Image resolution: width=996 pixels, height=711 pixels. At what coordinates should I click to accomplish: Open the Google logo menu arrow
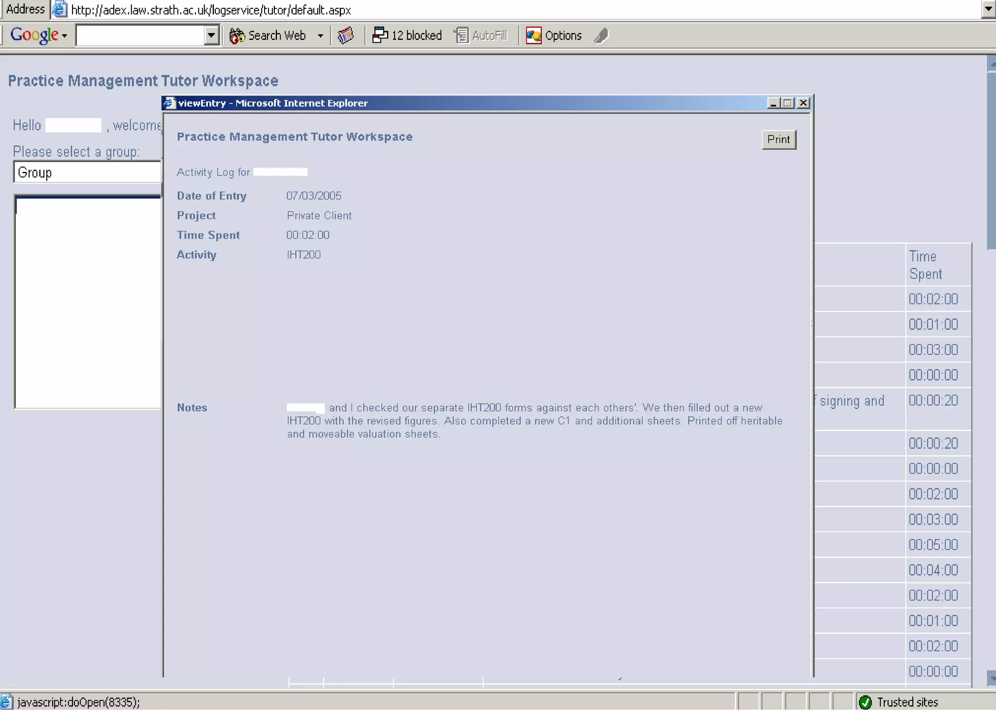click(x=64, y=36)
